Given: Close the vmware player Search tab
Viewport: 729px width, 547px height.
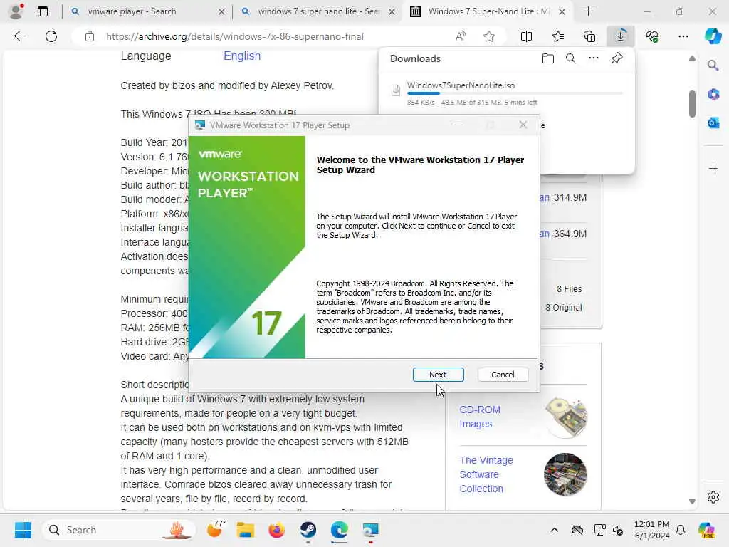Looking at the screenshot, I should pos(222,11).
